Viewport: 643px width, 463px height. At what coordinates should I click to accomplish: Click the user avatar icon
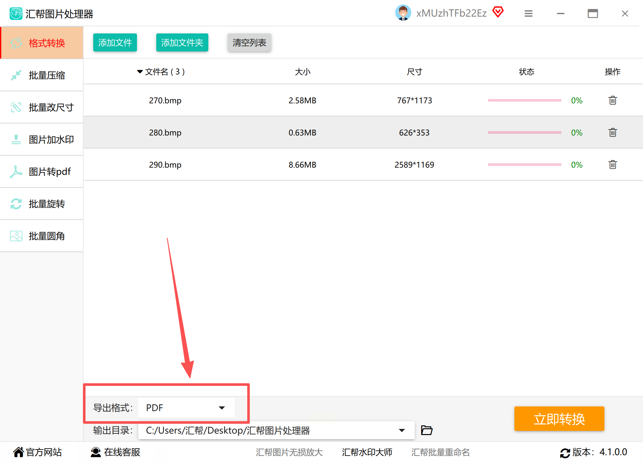[403, 13]
